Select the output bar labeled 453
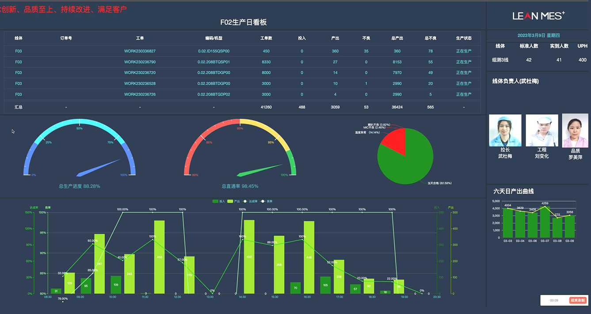This screenshot has width=591, height=314. (249, 257)
